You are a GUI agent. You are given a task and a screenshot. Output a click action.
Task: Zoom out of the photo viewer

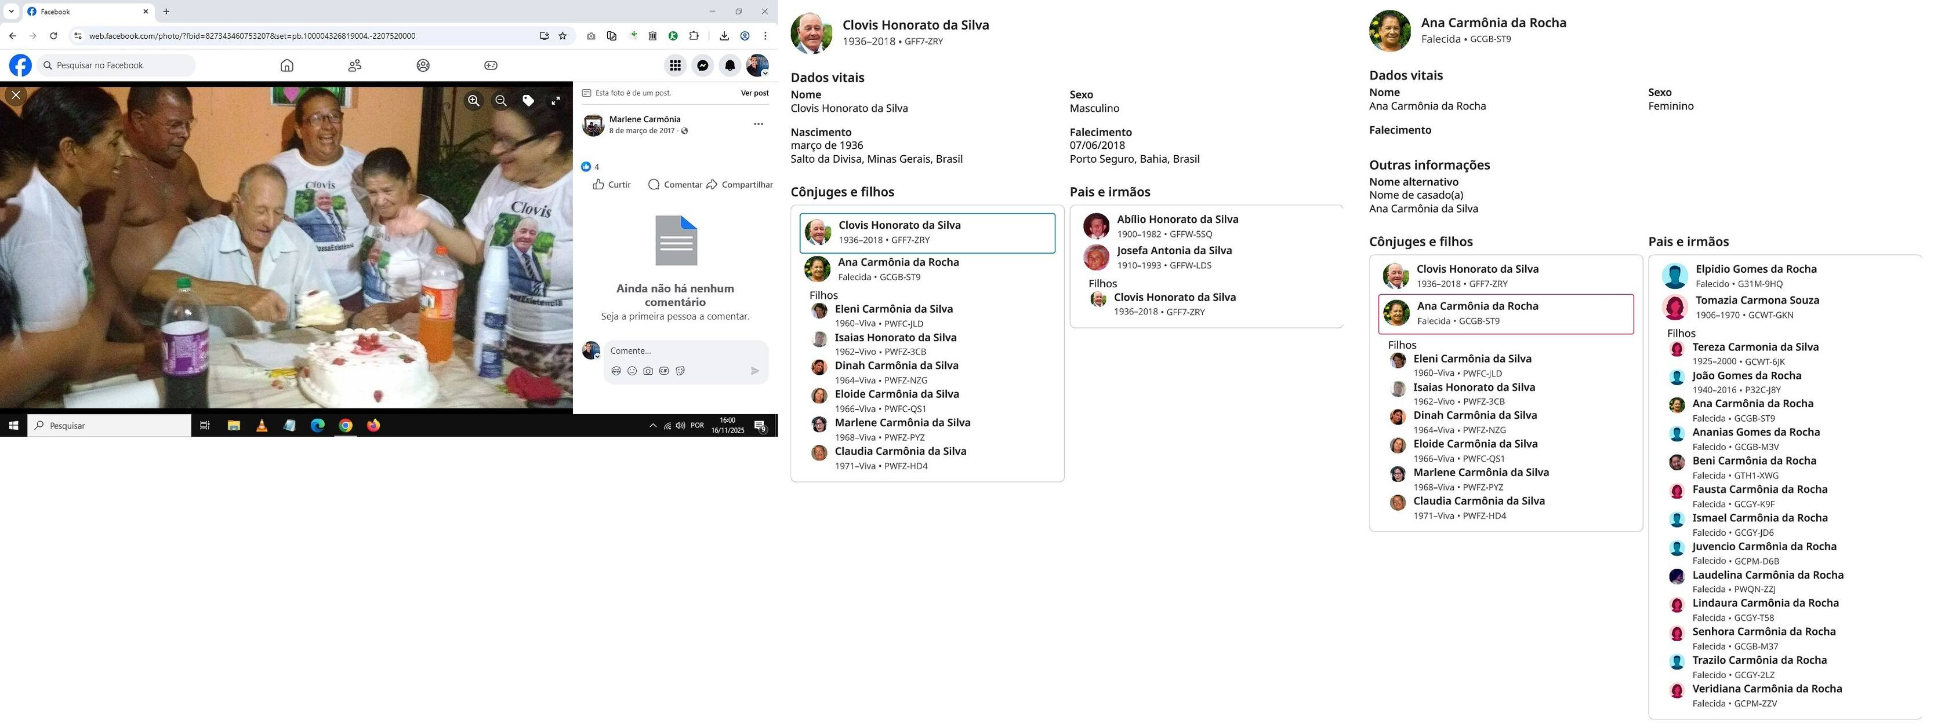coord(501,100)
